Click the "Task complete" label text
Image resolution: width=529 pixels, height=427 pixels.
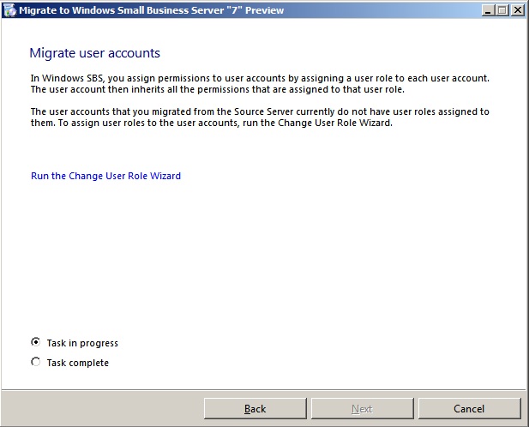pyautogui.click(x=78, y=363)
